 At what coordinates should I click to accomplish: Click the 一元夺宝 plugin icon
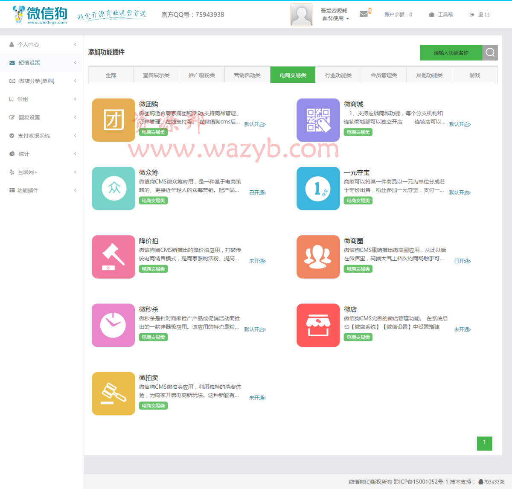point(318,188)
